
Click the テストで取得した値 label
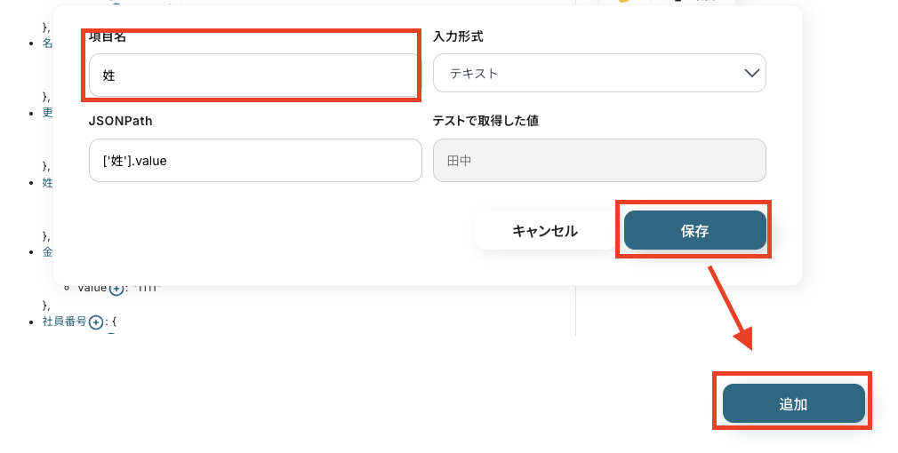point(485,121)
